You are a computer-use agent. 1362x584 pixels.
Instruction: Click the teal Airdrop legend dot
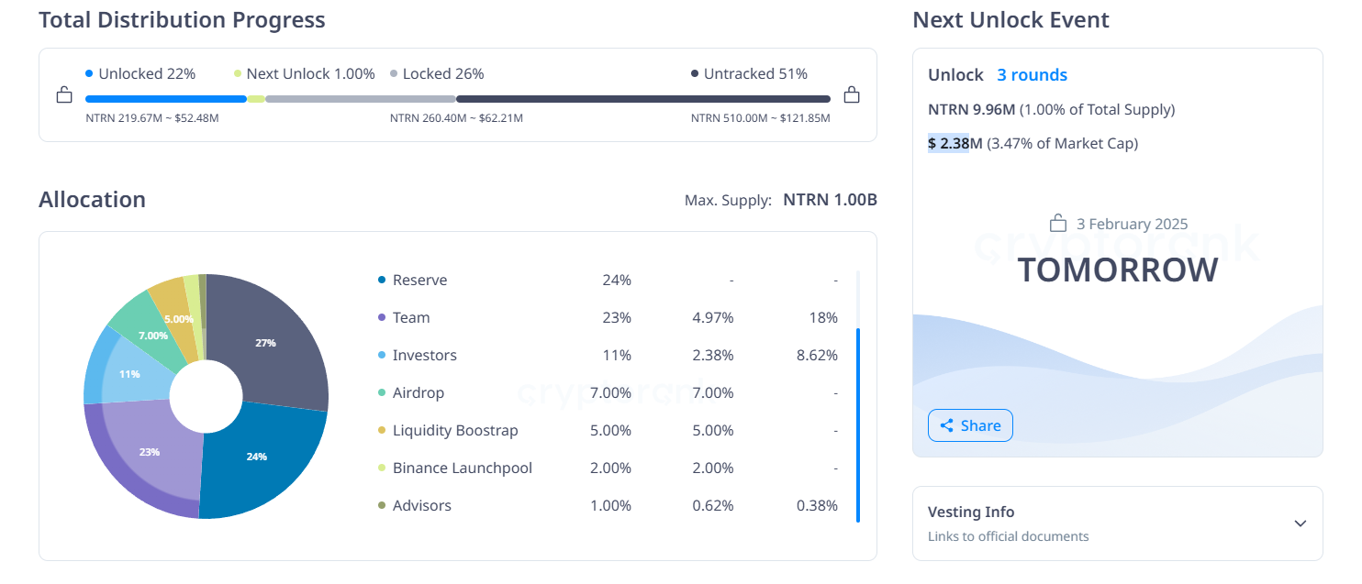click(382, 392)
